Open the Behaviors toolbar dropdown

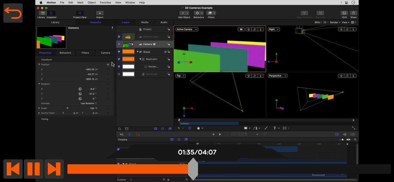(x=199, y=13)
